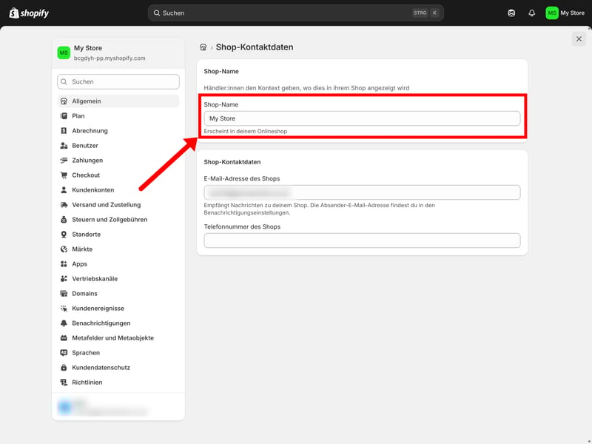Image resolution: width=592 pixels, height=444 pixels.
Task: Open the Plan settings section
Action: click(x=78, y=116)
